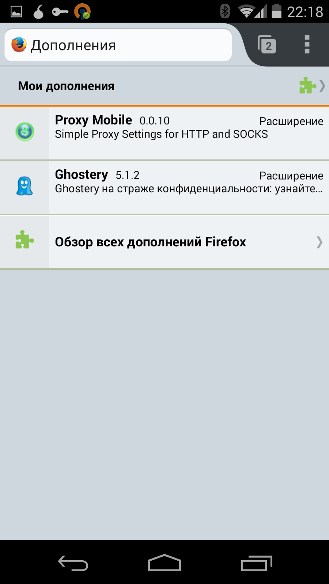Tap the Firefox logo in address bar
Screen dimensions: 329x584
[x=19, y=45]
